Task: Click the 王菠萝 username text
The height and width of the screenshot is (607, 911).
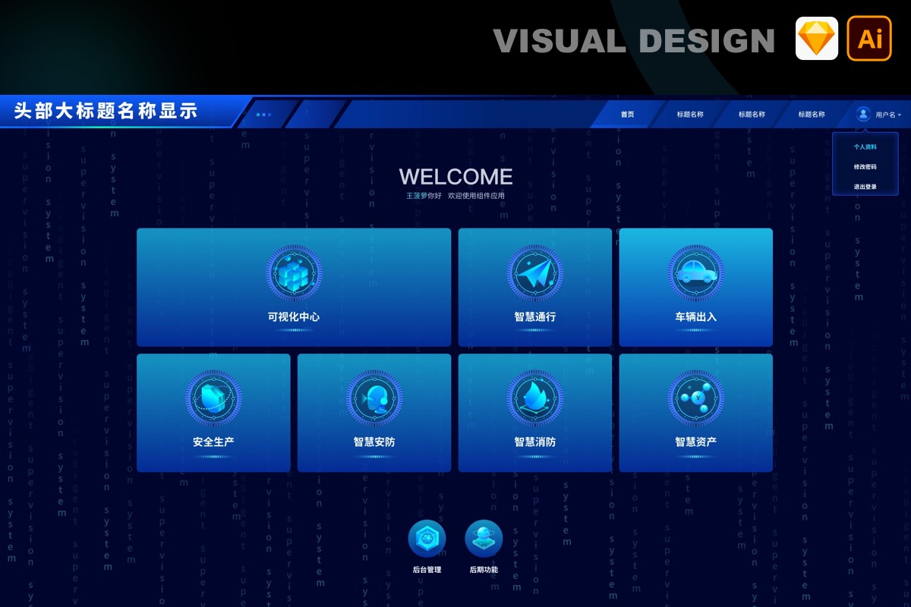Action: point(417,196)
